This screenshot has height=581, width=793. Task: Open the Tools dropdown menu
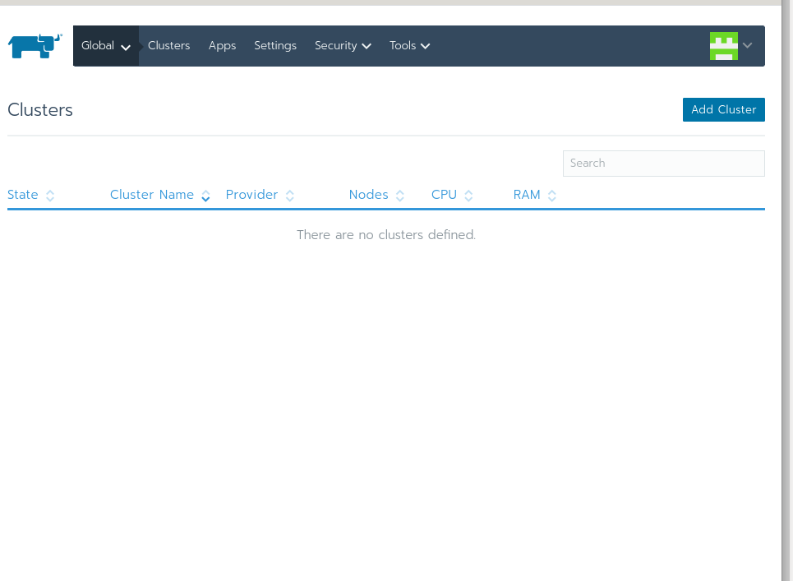pyautogui.click(x=409, y=46)
